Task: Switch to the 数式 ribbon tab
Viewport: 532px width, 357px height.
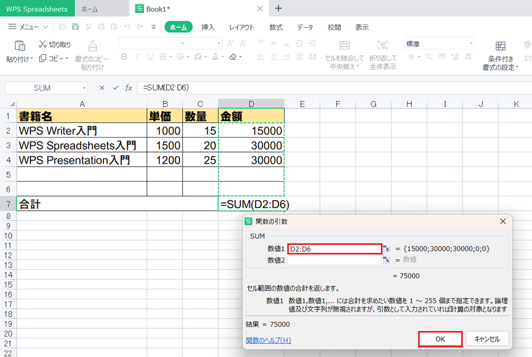Action: tap(276, 27)
